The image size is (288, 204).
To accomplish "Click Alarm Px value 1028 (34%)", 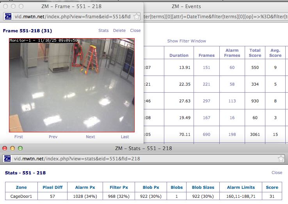I will pos(85,196).
